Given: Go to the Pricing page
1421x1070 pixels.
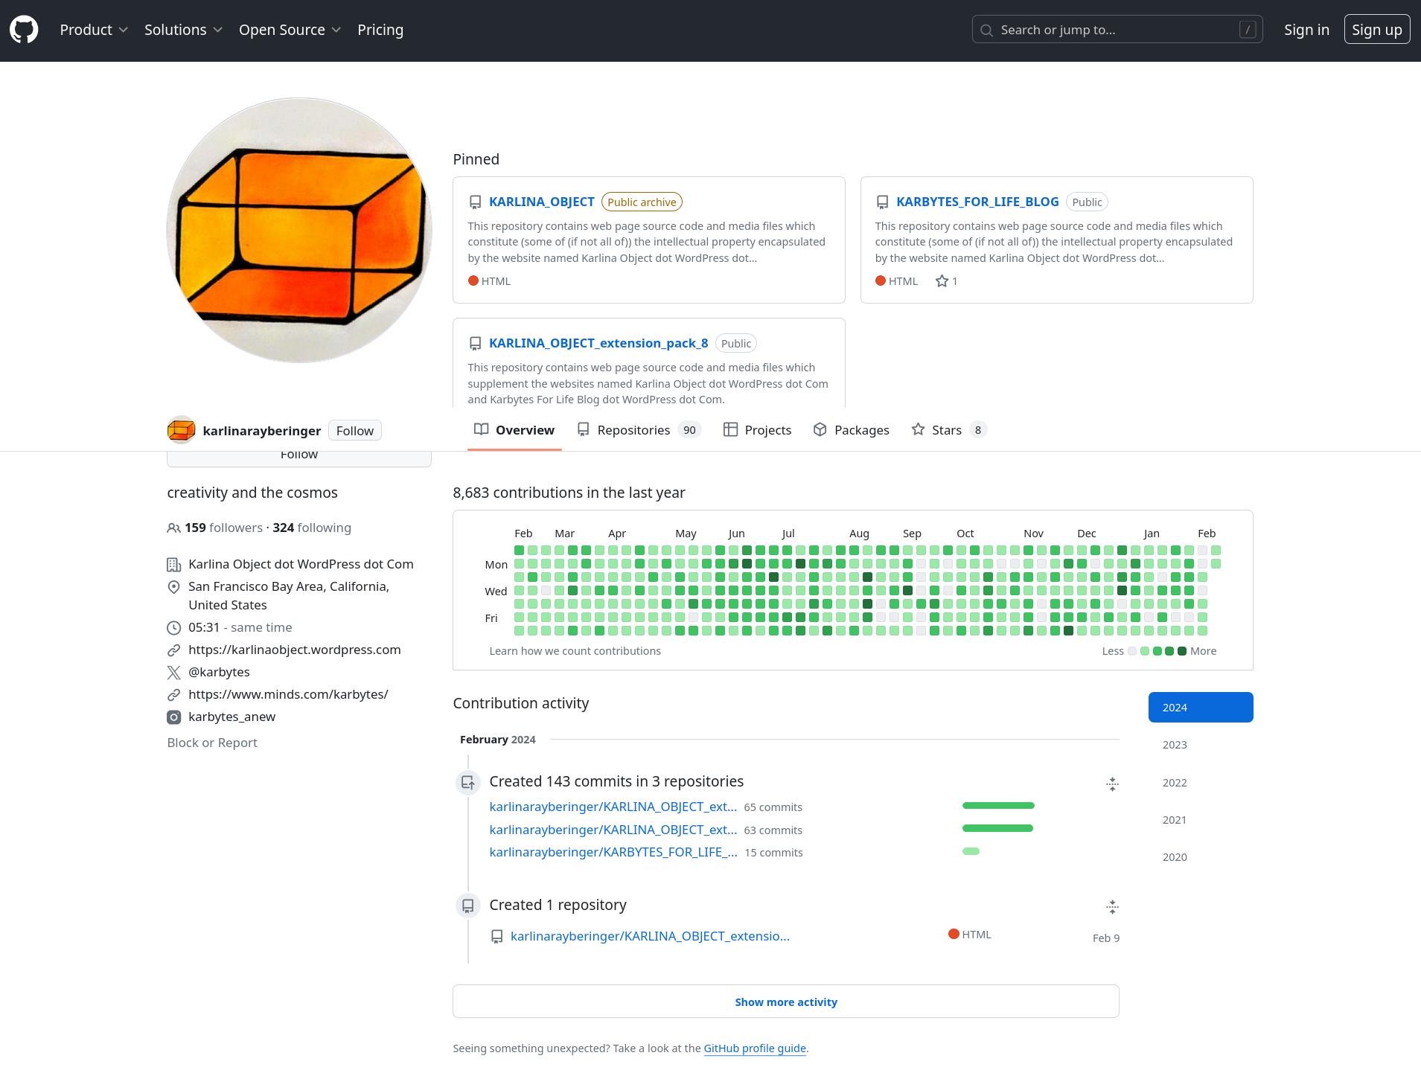Looking at the screenshot, I should click(380, 30).
